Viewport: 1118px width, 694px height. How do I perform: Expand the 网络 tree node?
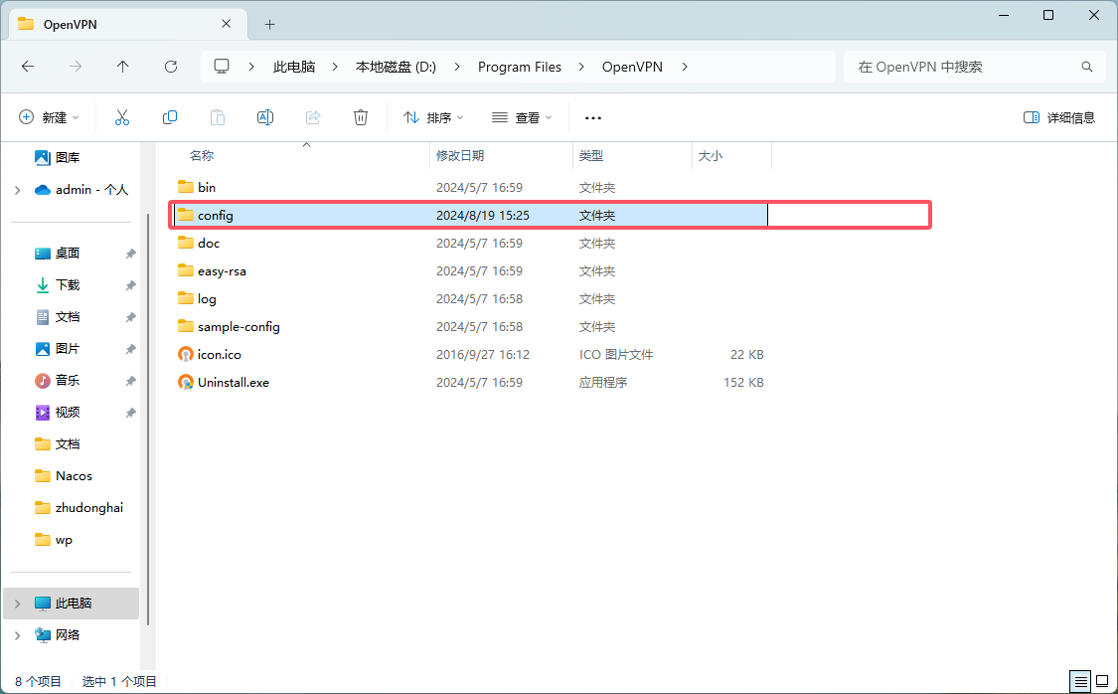click(18, 634)
